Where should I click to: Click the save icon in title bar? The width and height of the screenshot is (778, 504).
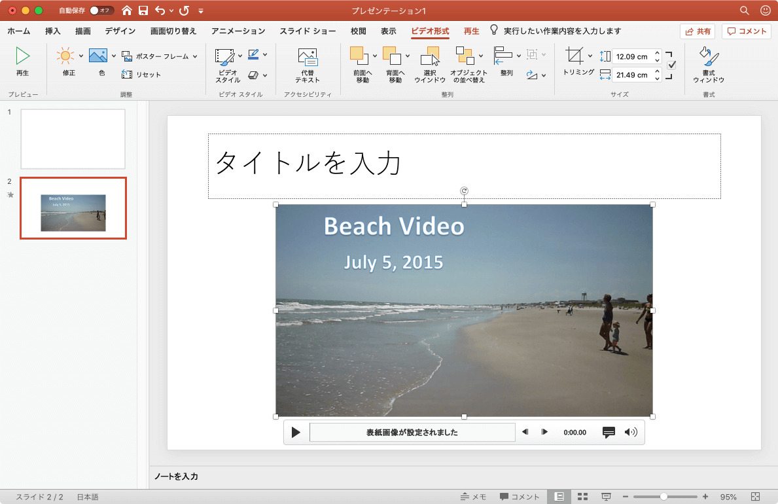tap(143, 10)
